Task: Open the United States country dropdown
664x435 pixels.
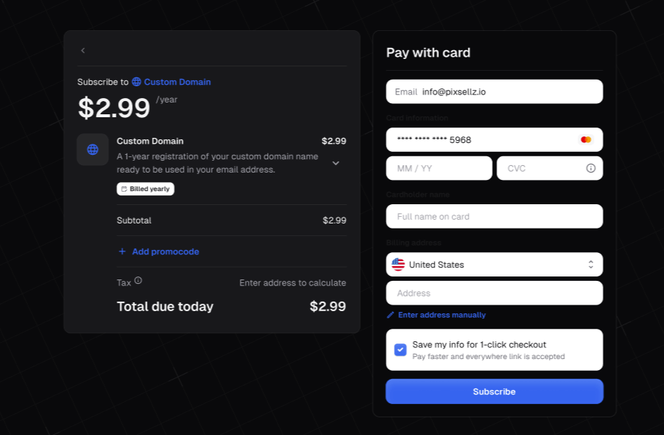Action: (x=494, y=265)
